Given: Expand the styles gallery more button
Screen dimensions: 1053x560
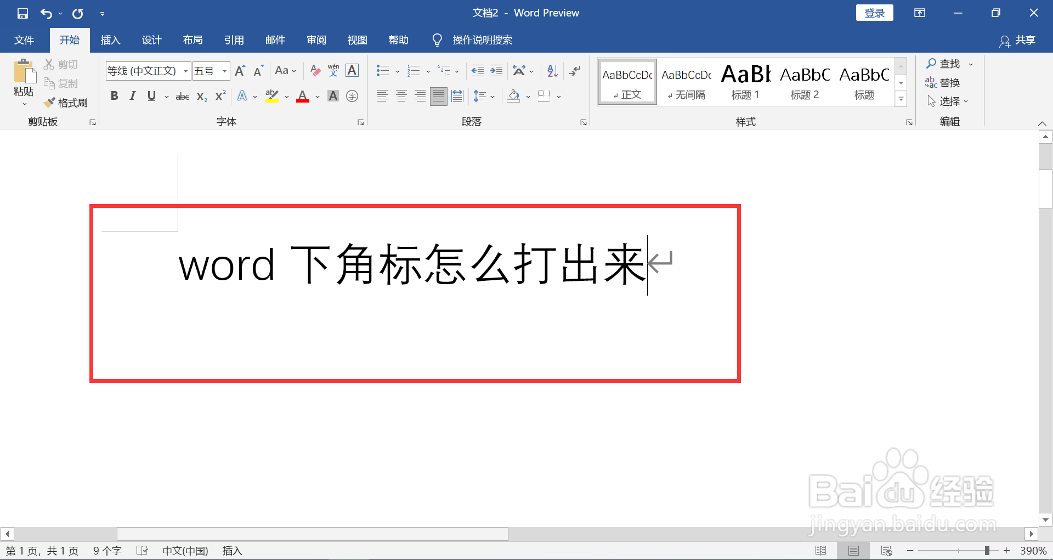Looking at the screenshot, I should tap(901, 99).
